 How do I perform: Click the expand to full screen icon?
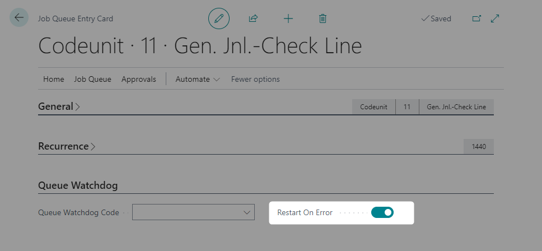pos(495,18)
